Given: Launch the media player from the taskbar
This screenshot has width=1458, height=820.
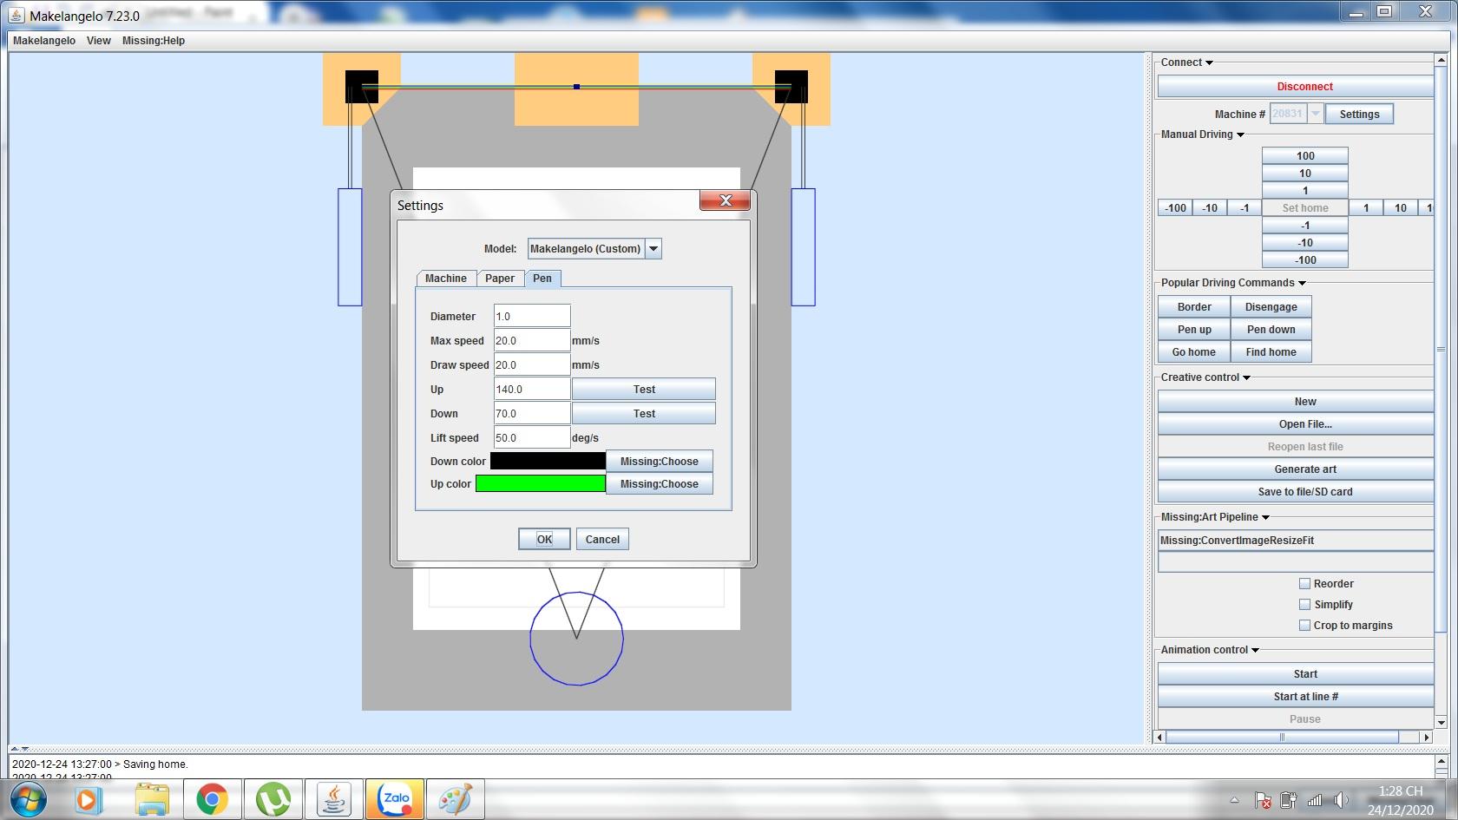Looking at the screenshot, I should point(87,799).
